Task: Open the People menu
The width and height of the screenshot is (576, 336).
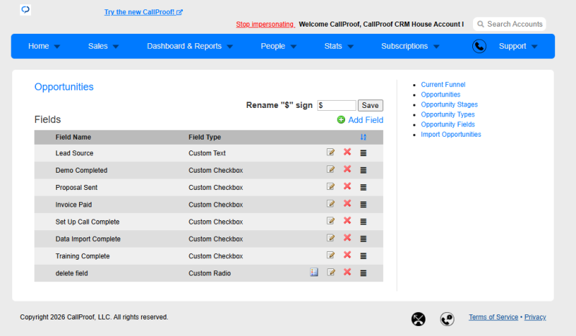Action: tap(279, 46)
